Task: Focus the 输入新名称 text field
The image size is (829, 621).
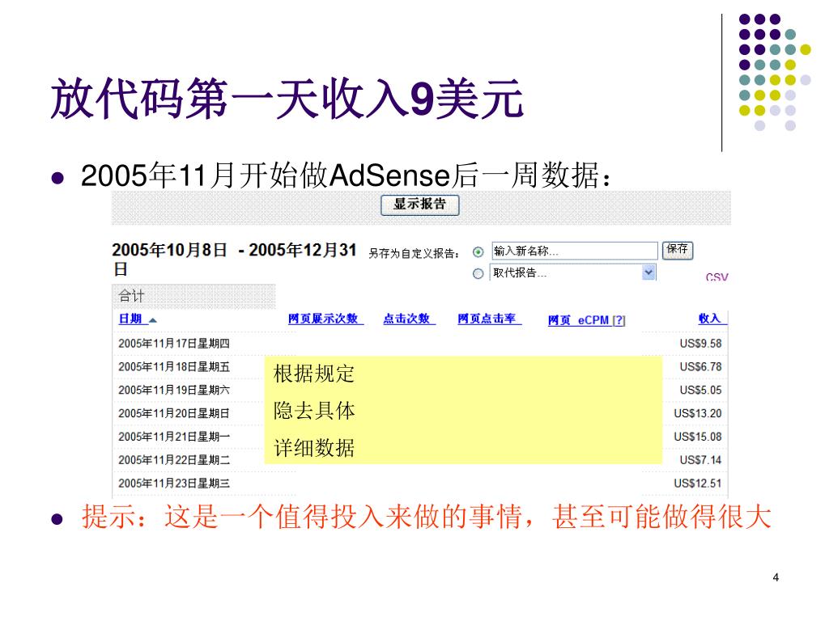Action: (x=574, y=251)
